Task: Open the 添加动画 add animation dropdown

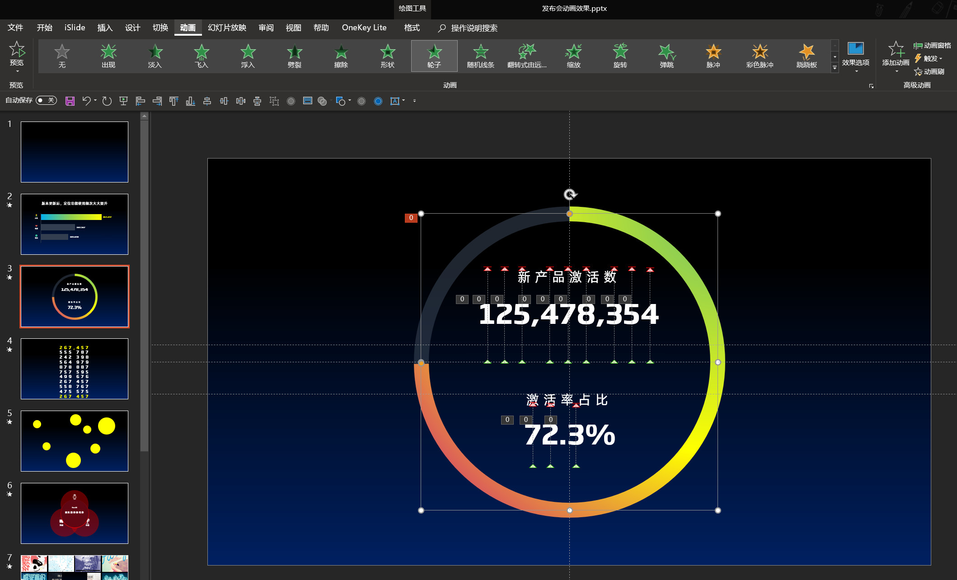Action: [896, 57]
